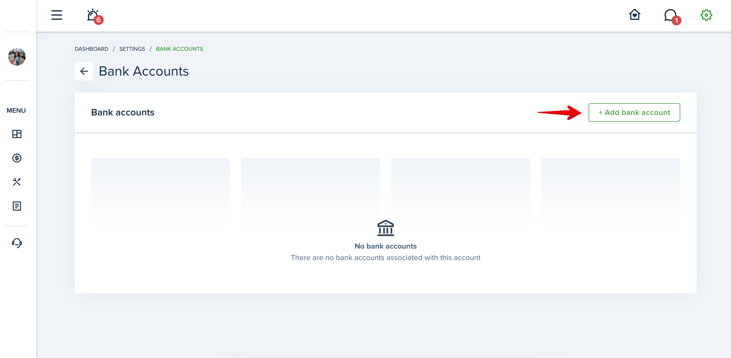Click the last empty account placeholder card
Viewport: 731px width, 358px height.
(x=610, y=192)
